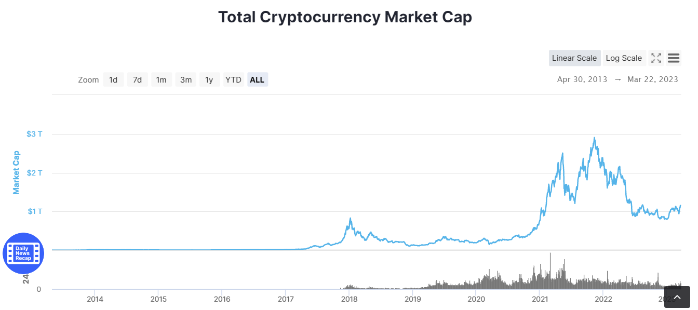The image size is (698, 310).
Task: Display full history using ALL preset
Action: [257, 79]
